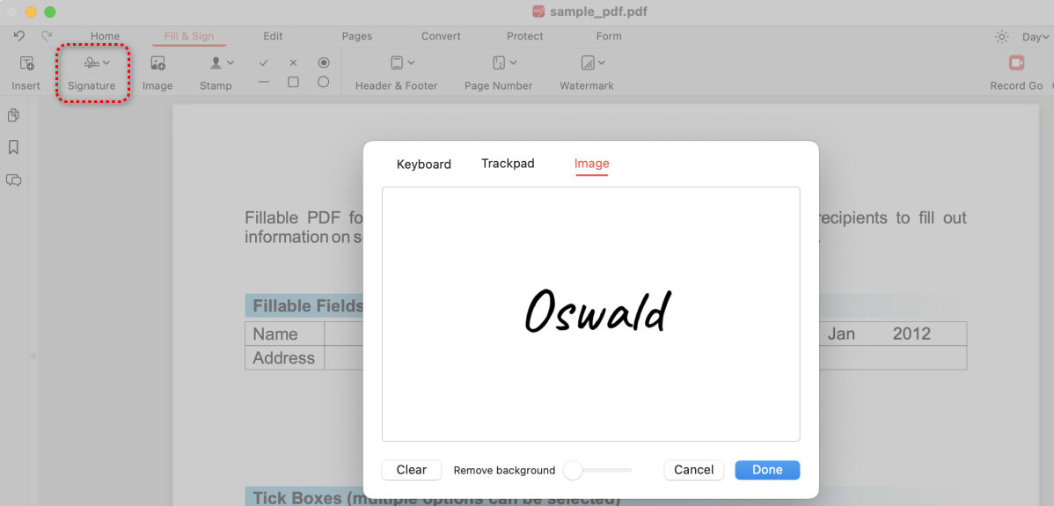Click the Oswald signature preview image

pyautogui.click(x=597, y=312)
